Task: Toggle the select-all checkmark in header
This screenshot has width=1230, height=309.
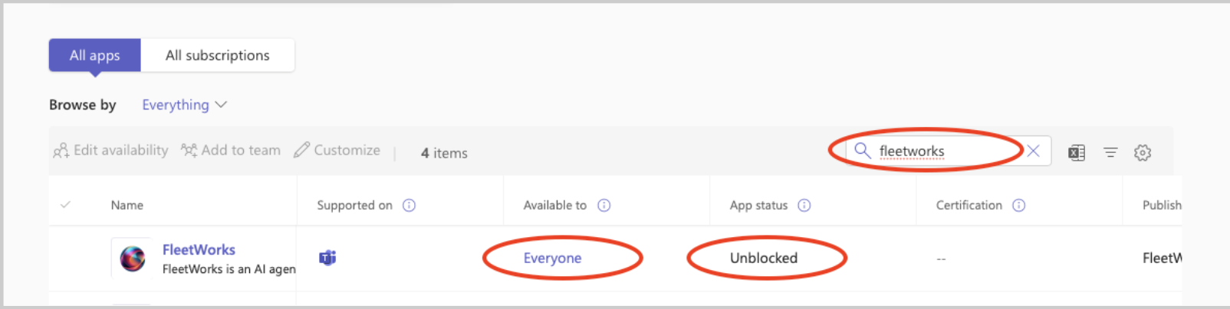Action: tap(66, 205)
